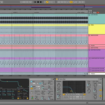Click the red Back to Arrangement button
The width and height of the screenshot is (105, 105).
coord(98,13)
